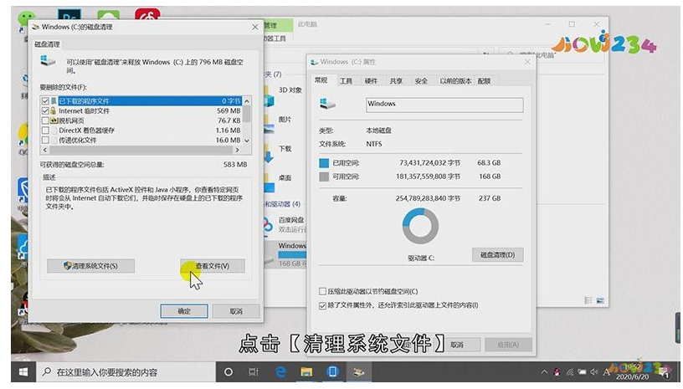Open NetEase Cloud Music desktop icon
The height and width of the screenshot is (389, 683).
[x=147, y=16]
